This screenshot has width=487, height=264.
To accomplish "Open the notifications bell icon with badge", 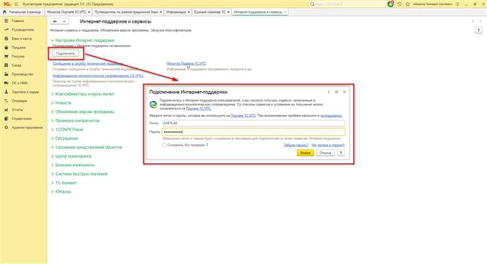I will (391, 4).
